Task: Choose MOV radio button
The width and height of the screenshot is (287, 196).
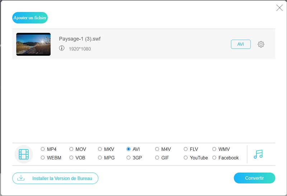Action: point(71,149)
